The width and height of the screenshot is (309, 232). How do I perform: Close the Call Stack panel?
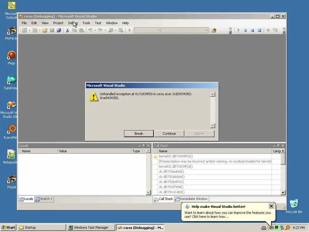click(x=283, y=146)
